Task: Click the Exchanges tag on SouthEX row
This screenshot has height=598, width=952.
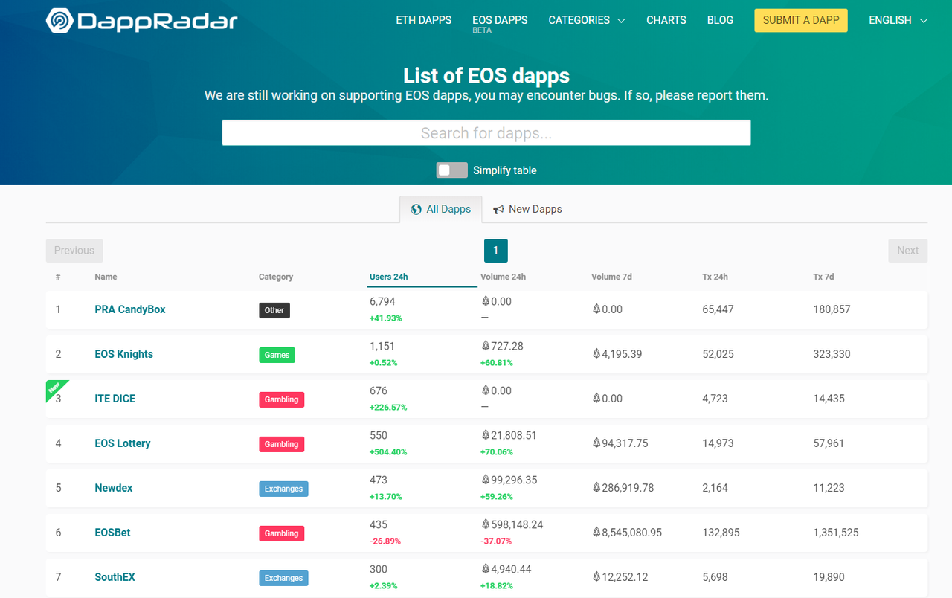Action: (283, 578)
